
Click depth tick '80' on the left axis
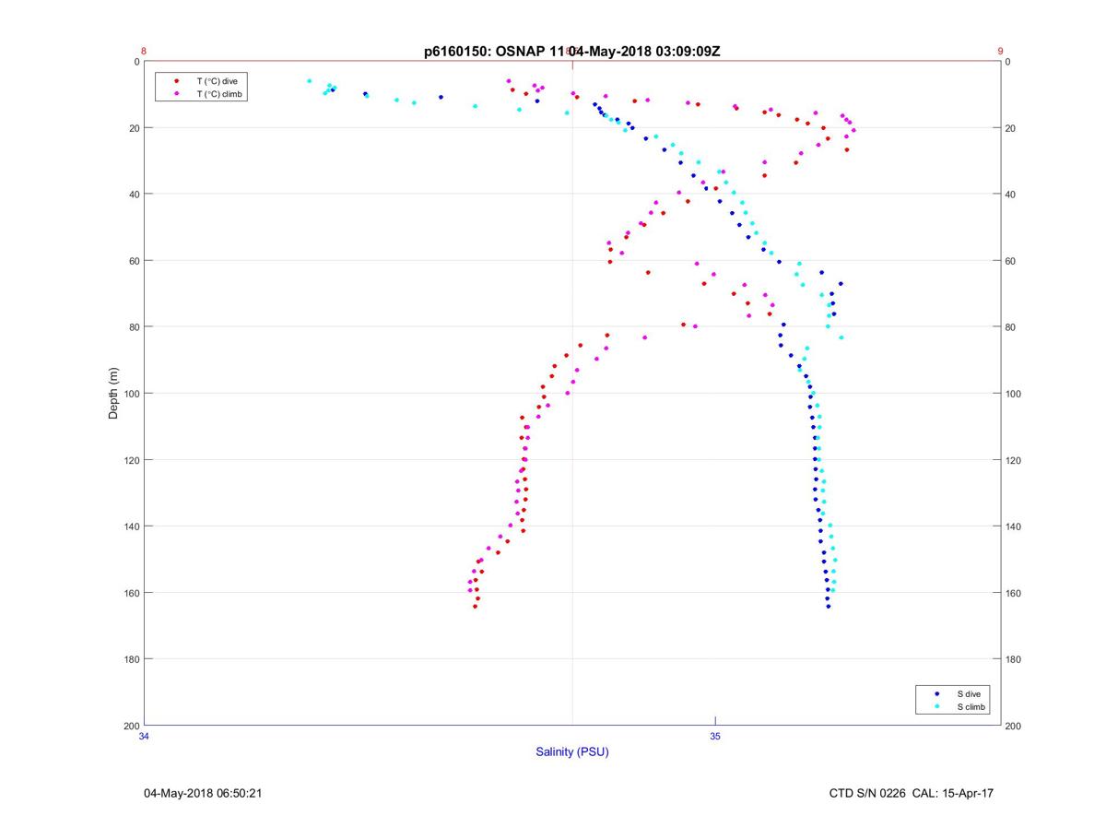tap(134, 327)
